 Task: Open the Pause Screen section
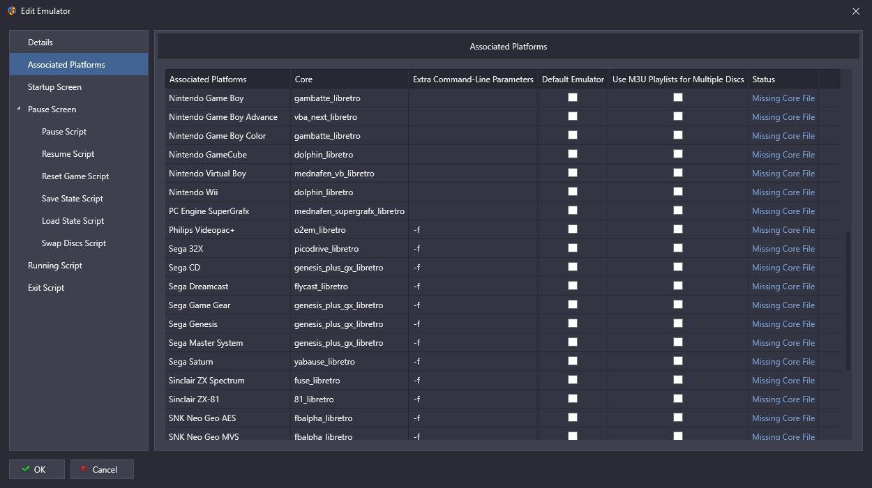[79, 109]
